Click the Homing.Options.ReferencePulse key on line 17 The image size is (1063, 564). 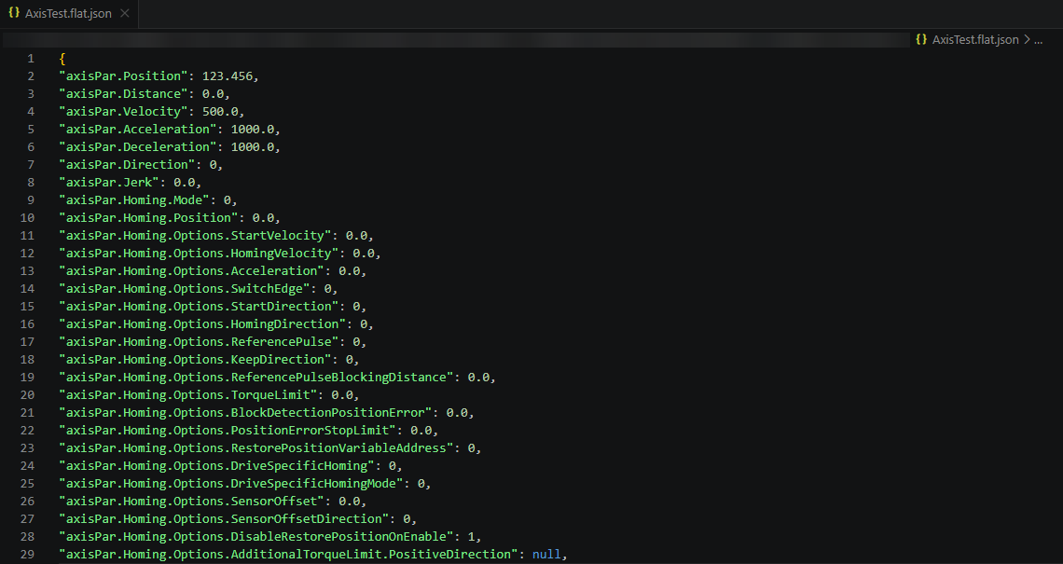pyautogui.click(x=199, y=341)
